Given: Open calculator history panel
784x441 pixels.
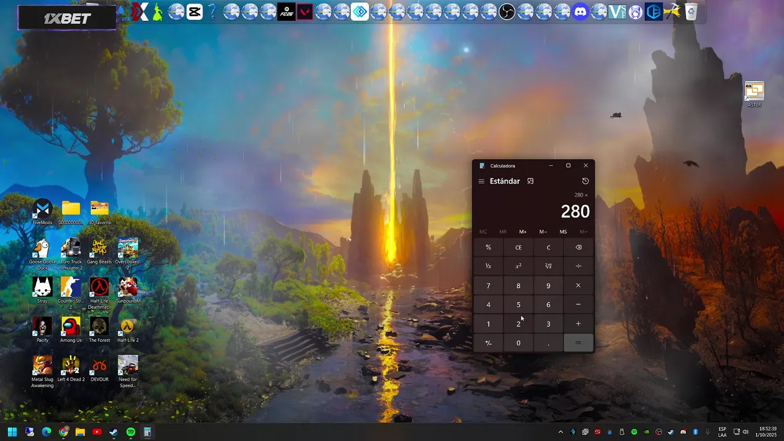Looking at the screenshot, I should [x=585, y=181].
